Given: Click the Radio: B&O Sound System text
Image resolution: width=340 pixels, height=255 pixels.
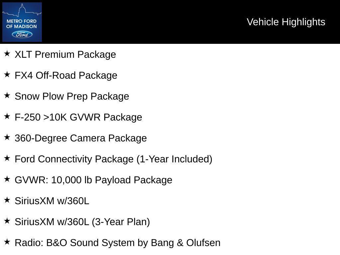Looking at the screenshot, I should click(x=118, y=243).
